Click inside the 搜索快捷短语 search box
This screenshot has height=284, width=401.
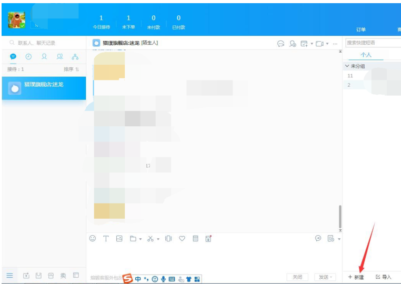(x=374, y=43)
